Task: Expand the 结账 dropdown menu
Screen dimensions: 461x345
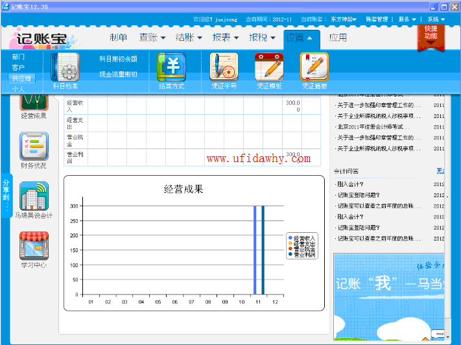Action: (189, 38)
